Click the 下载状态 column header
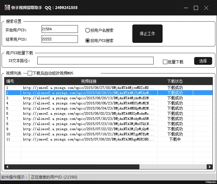Image resolution: width=217 pixels, height=184 pixels. (175, 81)
